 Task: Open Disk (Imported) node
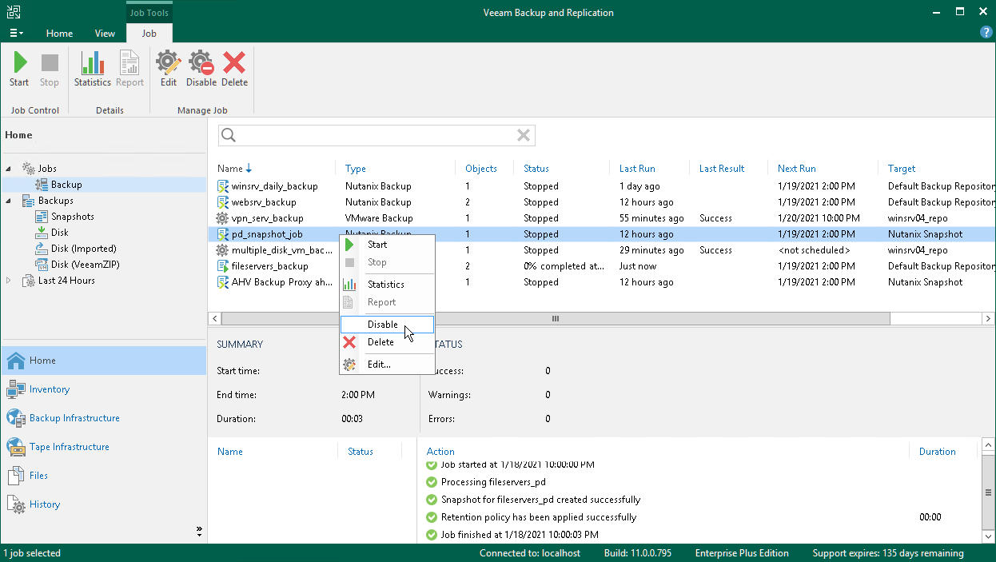click(x=83, y=249)
